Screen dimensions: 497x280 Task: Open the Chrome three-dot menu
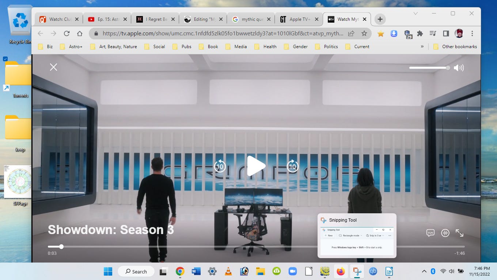click(472, 34)
